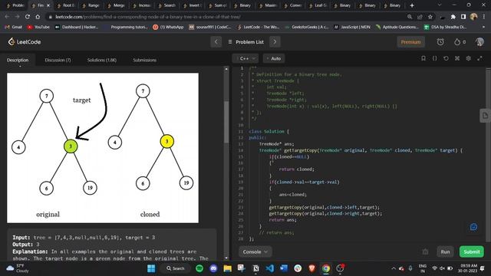The width and height of the screenshot is (491, 276).
Task: Open the Gmail bookmark
Action: point(14,28)
